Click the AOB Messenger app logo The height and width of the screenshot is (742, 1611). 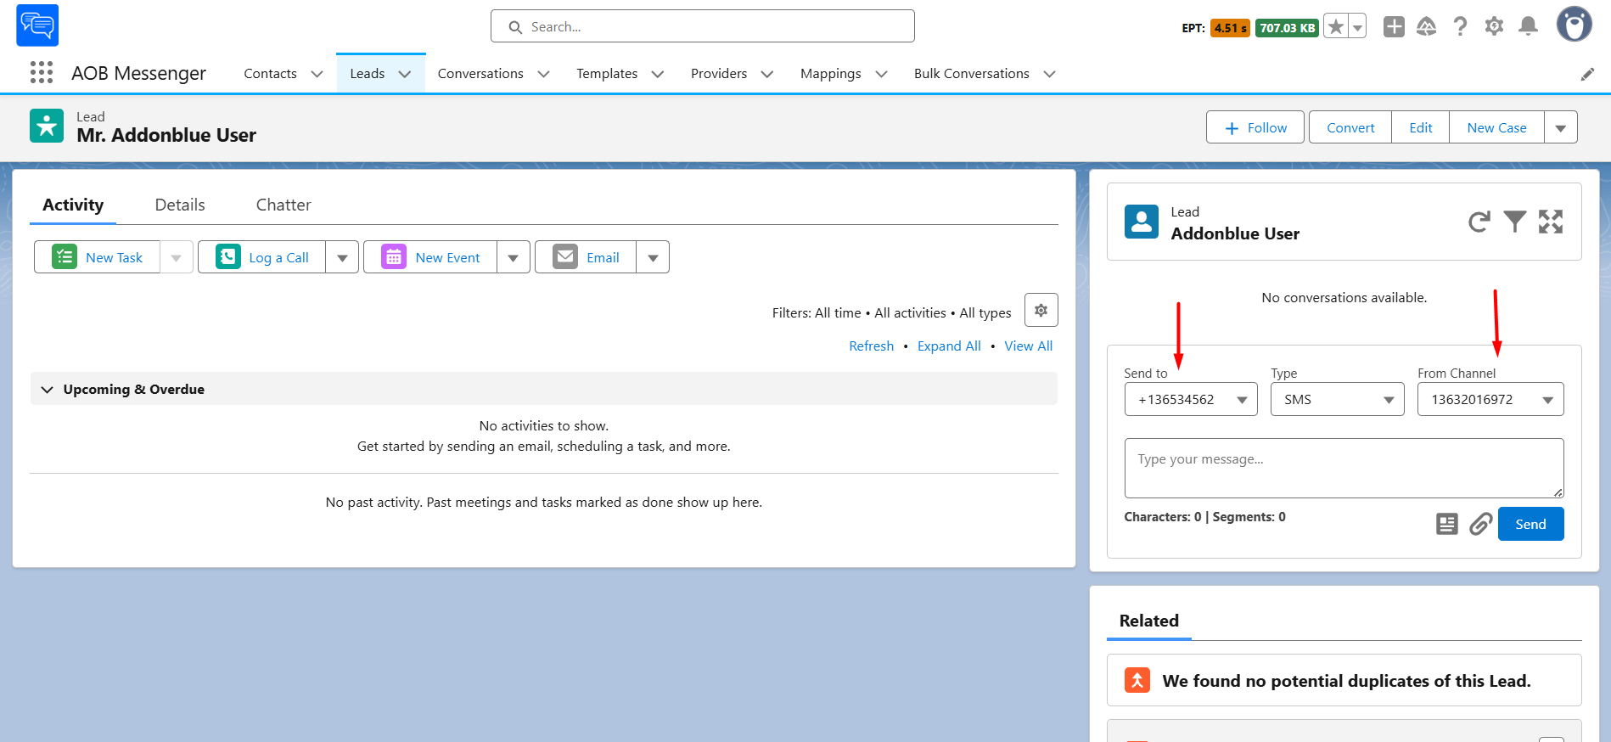click(37, 25)
